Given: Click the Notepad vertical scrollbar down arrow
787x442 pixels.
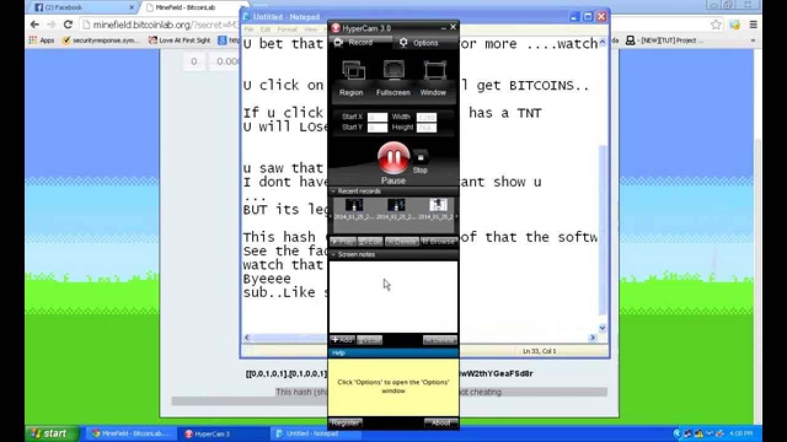Looking at the screenshot, I should (x=603, y=328).
